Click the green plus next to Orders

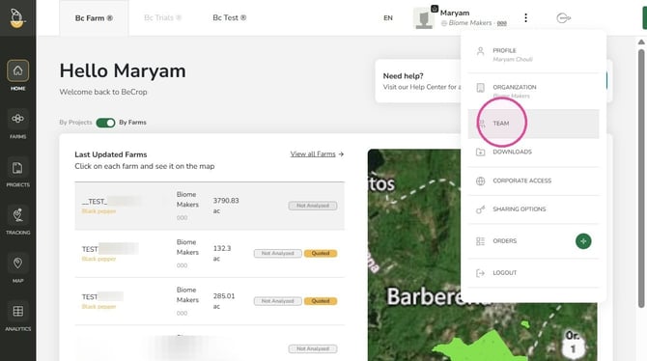coord(583,241)
